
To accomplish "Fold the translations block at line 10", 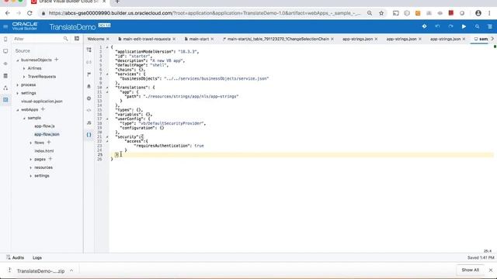I will [107, 88].
